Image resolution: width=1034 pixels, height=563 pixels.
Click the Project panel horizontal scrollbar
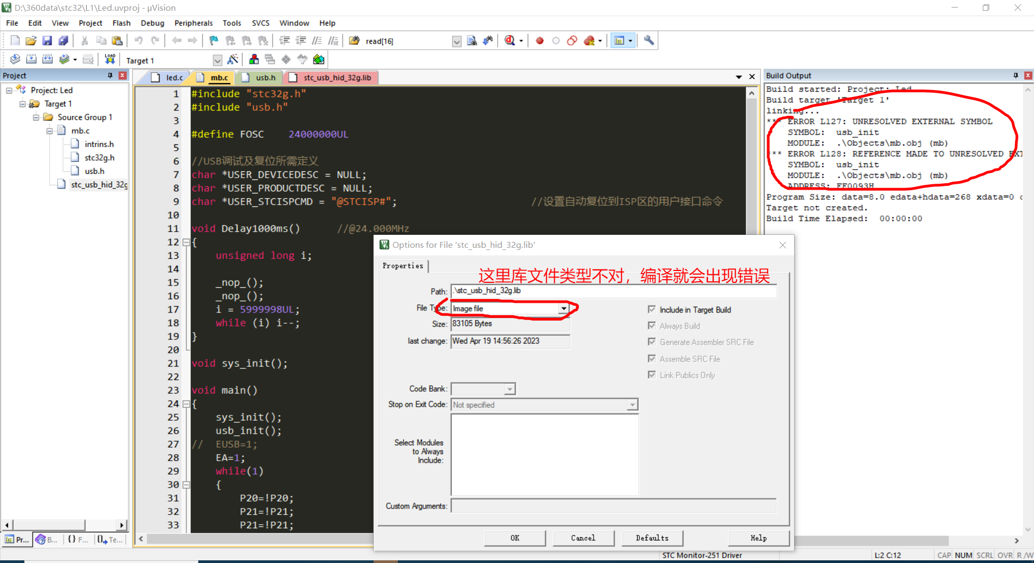65,525
